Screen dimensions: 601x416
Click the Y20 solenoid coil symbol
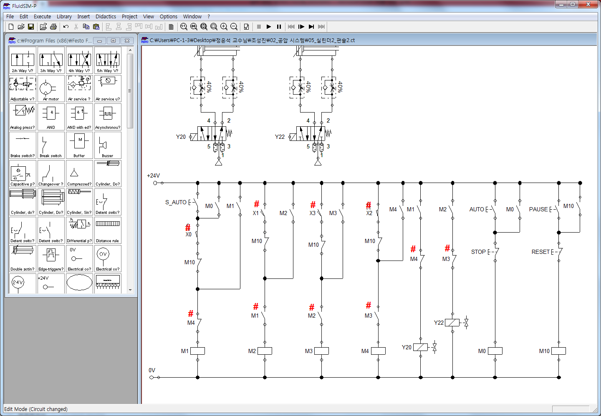pyautogui.click(x=421, y=347)
